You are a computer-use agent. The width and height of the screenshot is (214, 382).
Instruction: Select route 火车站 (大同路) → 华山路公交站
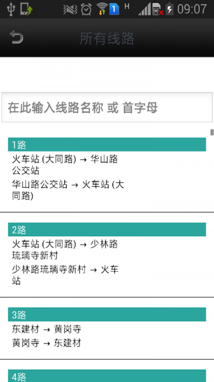tap(65, 164)
